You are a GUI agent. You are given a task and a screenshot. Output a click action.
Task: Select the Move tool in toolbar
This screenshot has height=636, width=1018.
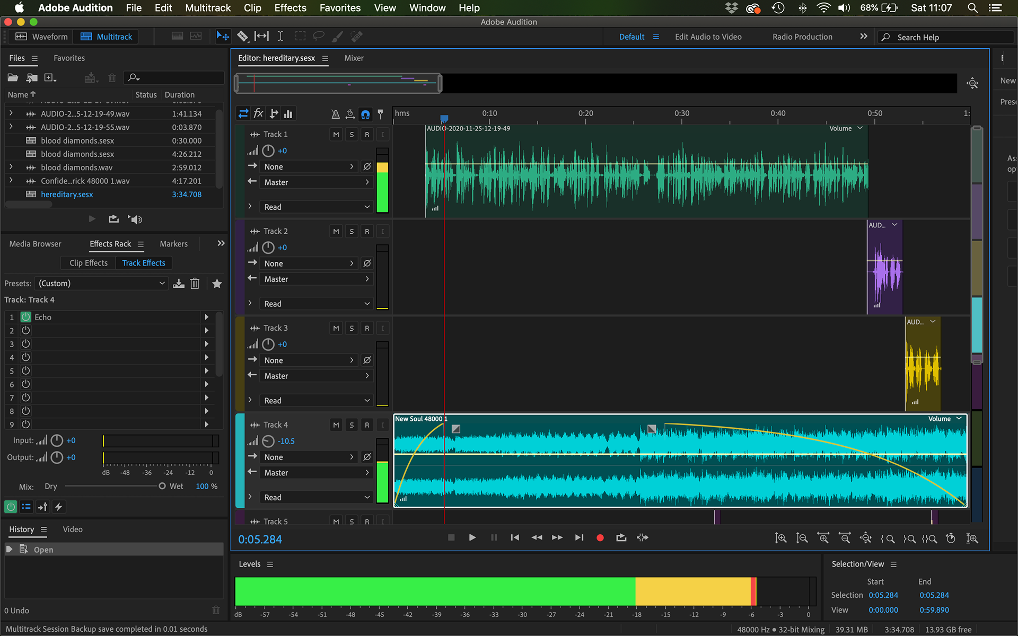tap(223, 37)
